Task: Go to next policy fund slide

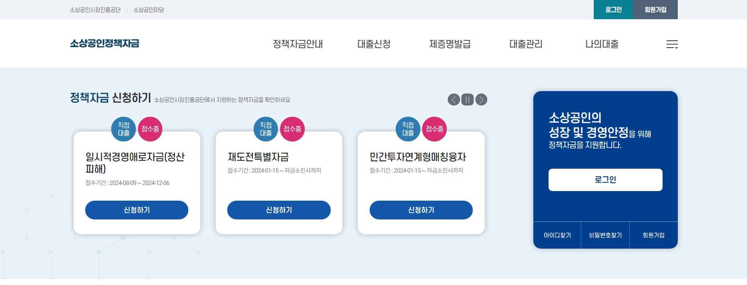Action: click(x=481, y=100)
